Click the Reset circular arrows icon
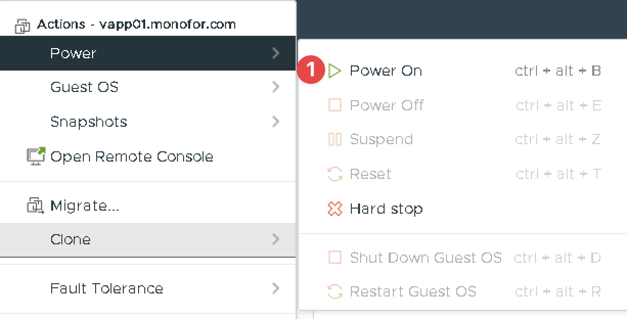Screen dimensions: 627x319 point(334,174)
